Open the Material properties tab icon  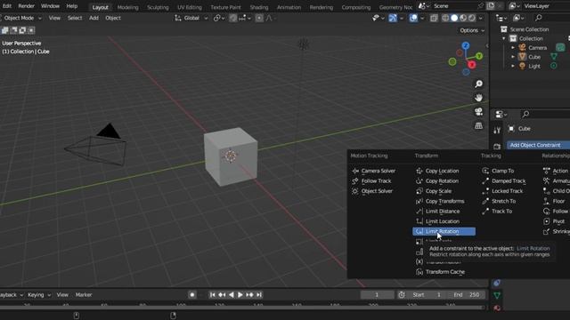(497, 308)
